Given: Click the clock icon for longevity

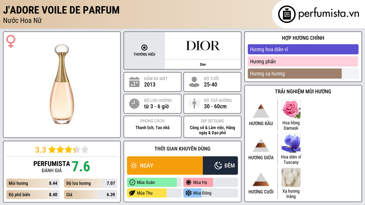Looking at the screenshot, I should click(x=134, y=104).
